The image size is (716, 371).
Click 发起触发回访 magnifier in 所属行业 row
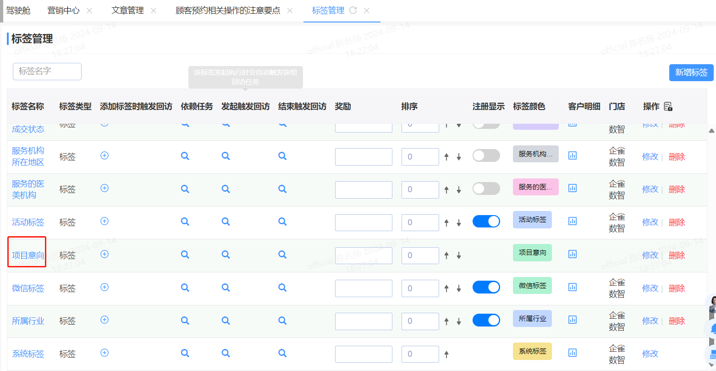pyautogui.click(x=226, y=321)
